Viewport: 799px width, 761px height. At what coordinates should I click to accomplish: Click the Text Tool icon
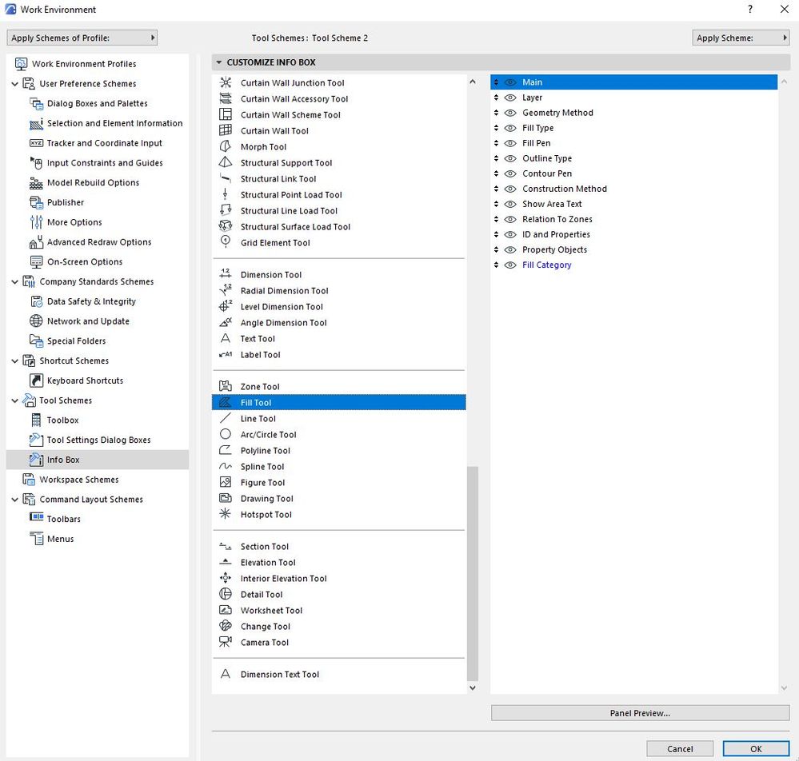coord(226,338)
